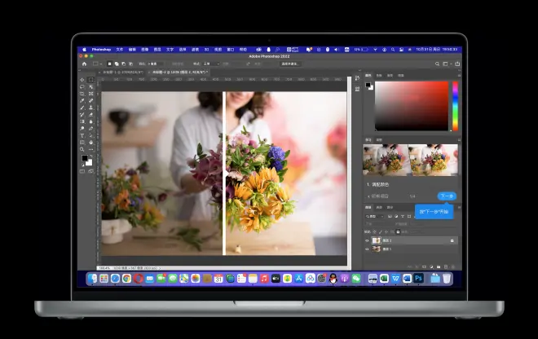Image resolution: width=538 pixels, height=339 pixels.
Task: Toggle the type layer filter icon
Action: [x=403, y=216]
